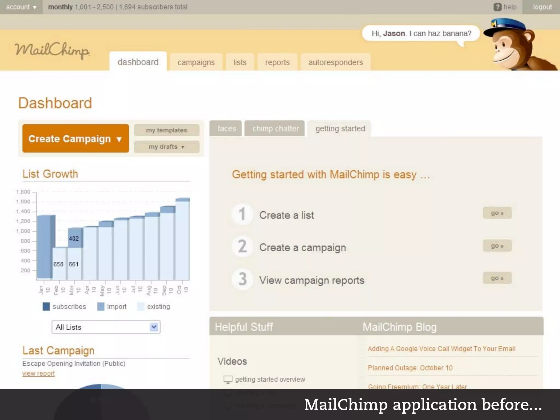This screenshot has width=560, height=420.
Task: Open the All Lists combo box
Action: tap(106, 327)
